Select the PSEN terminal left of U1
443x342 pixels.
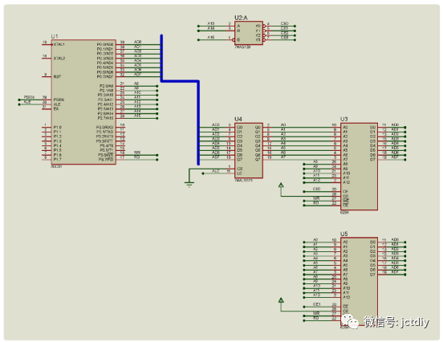[x=29, y=97]
